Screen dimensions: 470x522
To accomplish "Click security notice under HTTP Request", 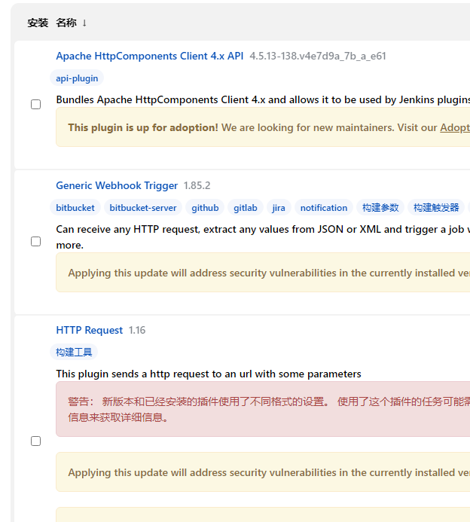I will point(263,472).
